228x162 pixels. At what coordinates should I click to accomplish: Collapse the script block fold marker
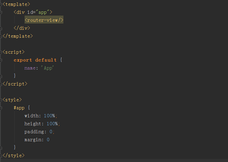[1, 52]
